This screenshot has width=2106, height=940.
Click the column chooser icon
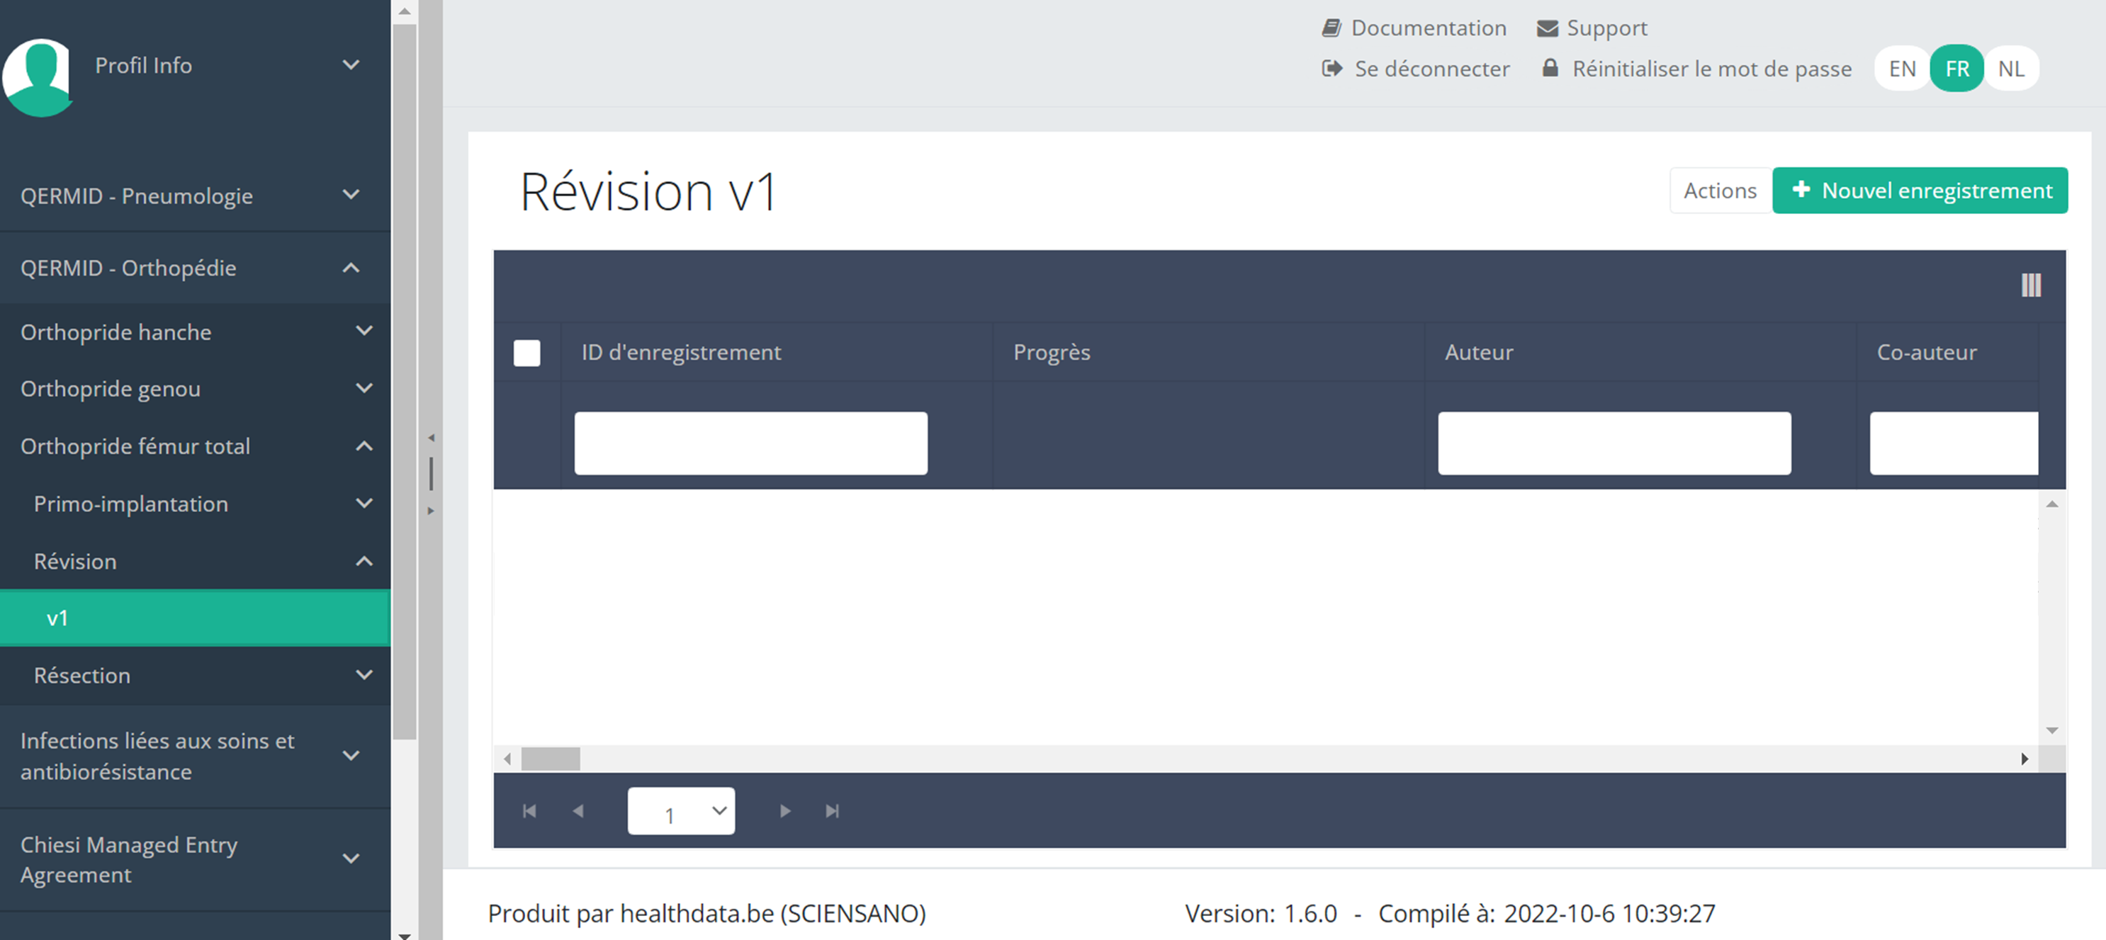(2031, 285)
